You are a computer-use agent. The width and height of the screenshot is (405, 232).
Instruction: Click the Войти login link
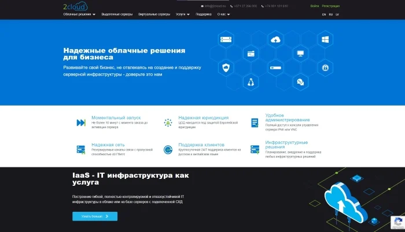[x=315, y=6]
